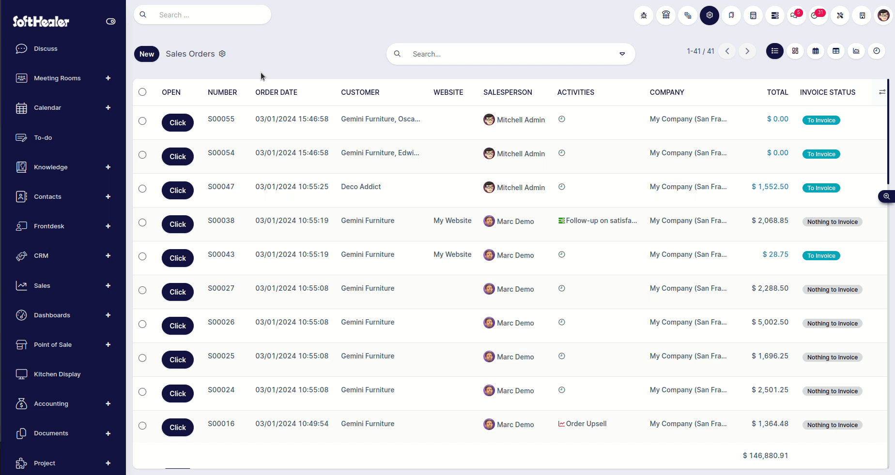Open conversations icon with 5 badge
This screenshot has width=895, height=475.
tap(796, 15)
